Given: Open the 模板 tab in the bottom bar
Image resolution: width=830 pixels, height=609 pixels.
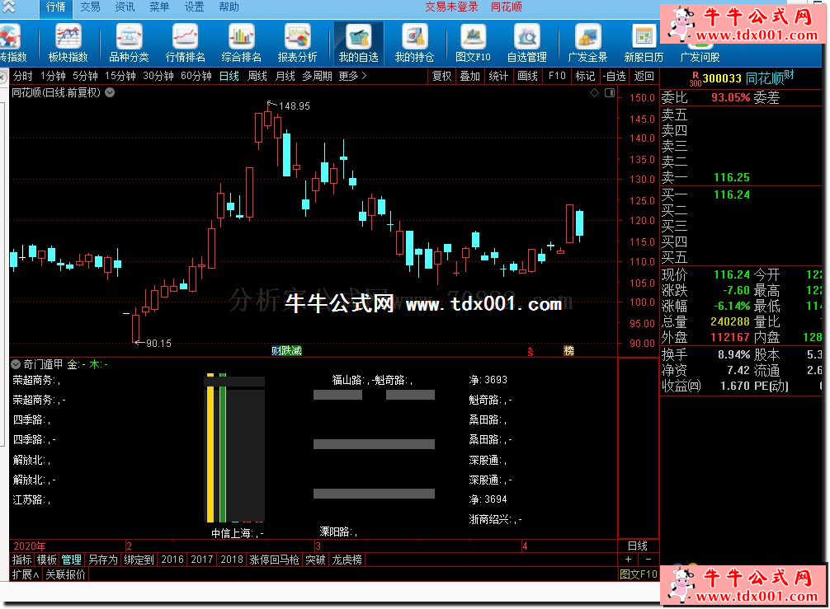Looking at the screenshot, I should tap(46, 560).
